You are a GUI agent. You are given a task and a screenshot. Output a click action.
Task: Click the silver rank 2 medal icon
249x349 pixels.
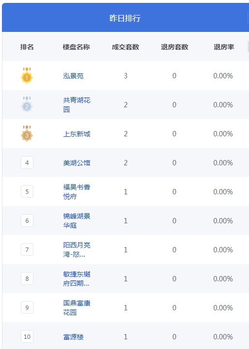point(27,104)
